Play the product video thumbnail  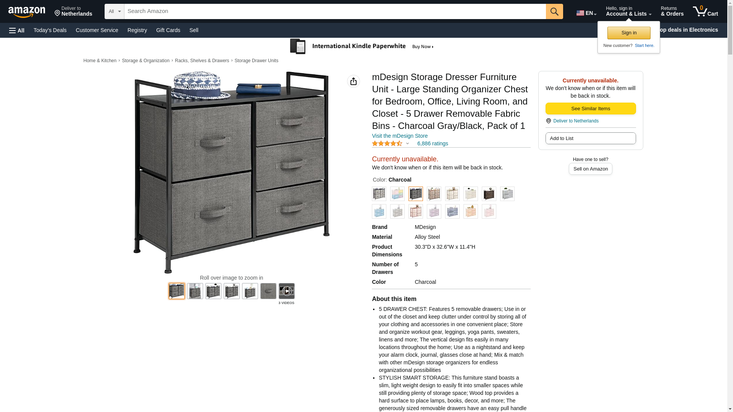pos(287,291)
